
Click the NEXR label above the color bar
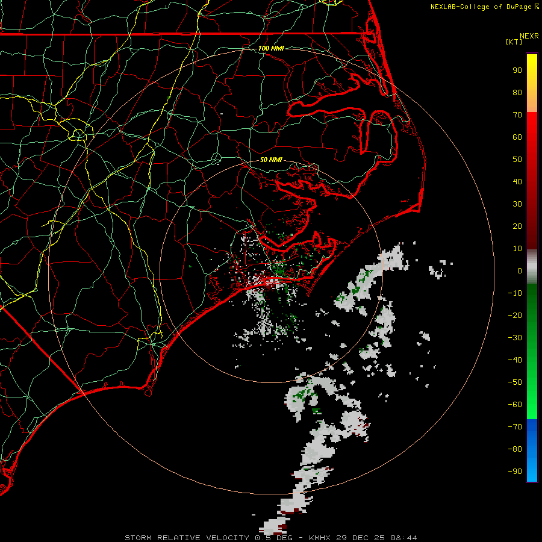pyautogui.click(x=529, y=36)
